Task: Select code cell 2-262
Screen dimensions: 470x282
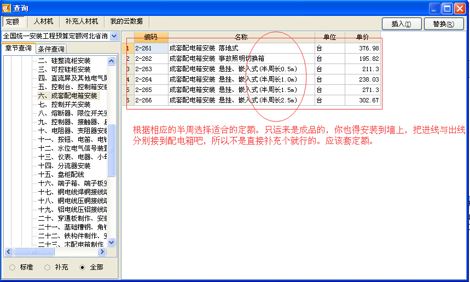Action: point(151,59)
